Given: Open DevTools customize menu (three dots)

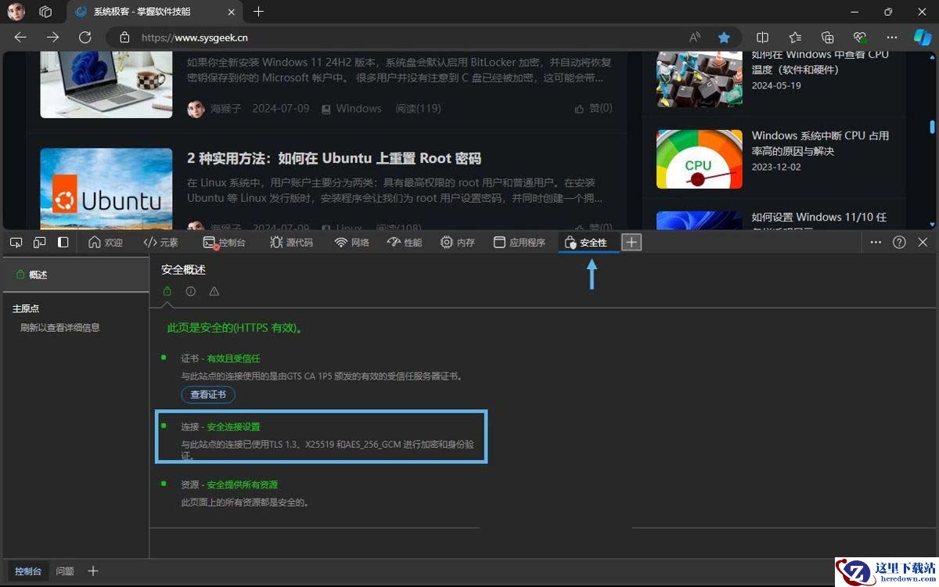Looking at the screenshot, I should click(876, 243).
